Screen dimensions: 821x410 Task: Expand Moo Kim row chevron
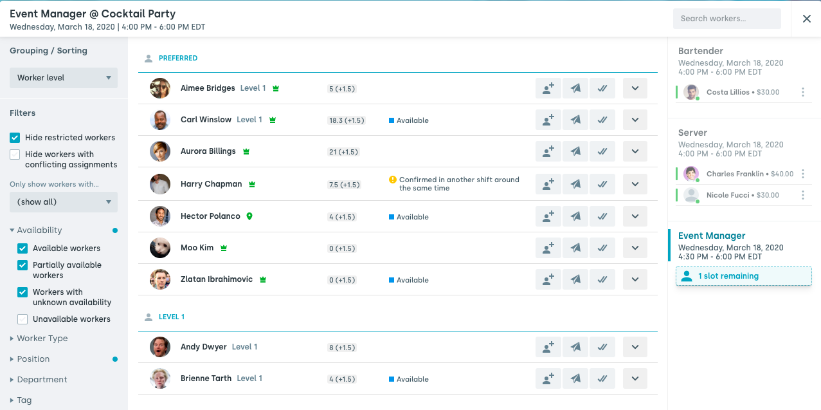point(635,248)
